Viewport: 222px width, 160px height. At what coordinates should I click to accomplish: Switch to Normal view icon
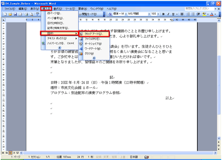[x=3, y=153]
